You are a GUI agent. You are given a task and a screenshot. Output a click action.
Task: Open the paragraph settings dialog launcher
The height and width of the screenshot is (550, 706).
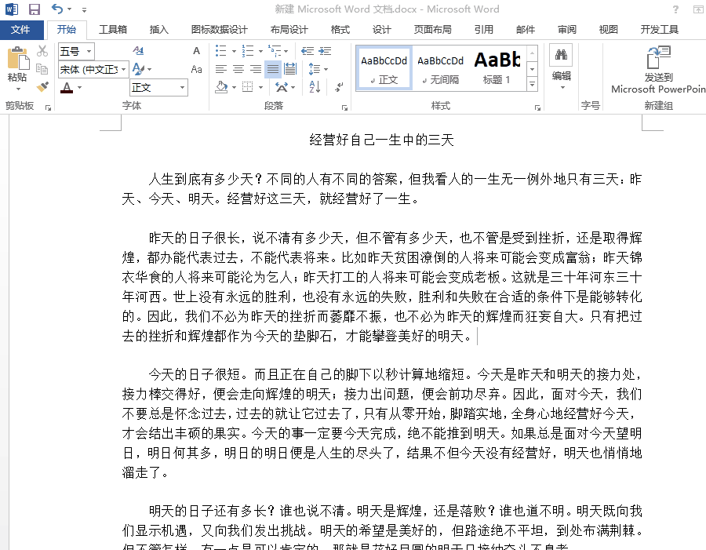tap(345, 107)
